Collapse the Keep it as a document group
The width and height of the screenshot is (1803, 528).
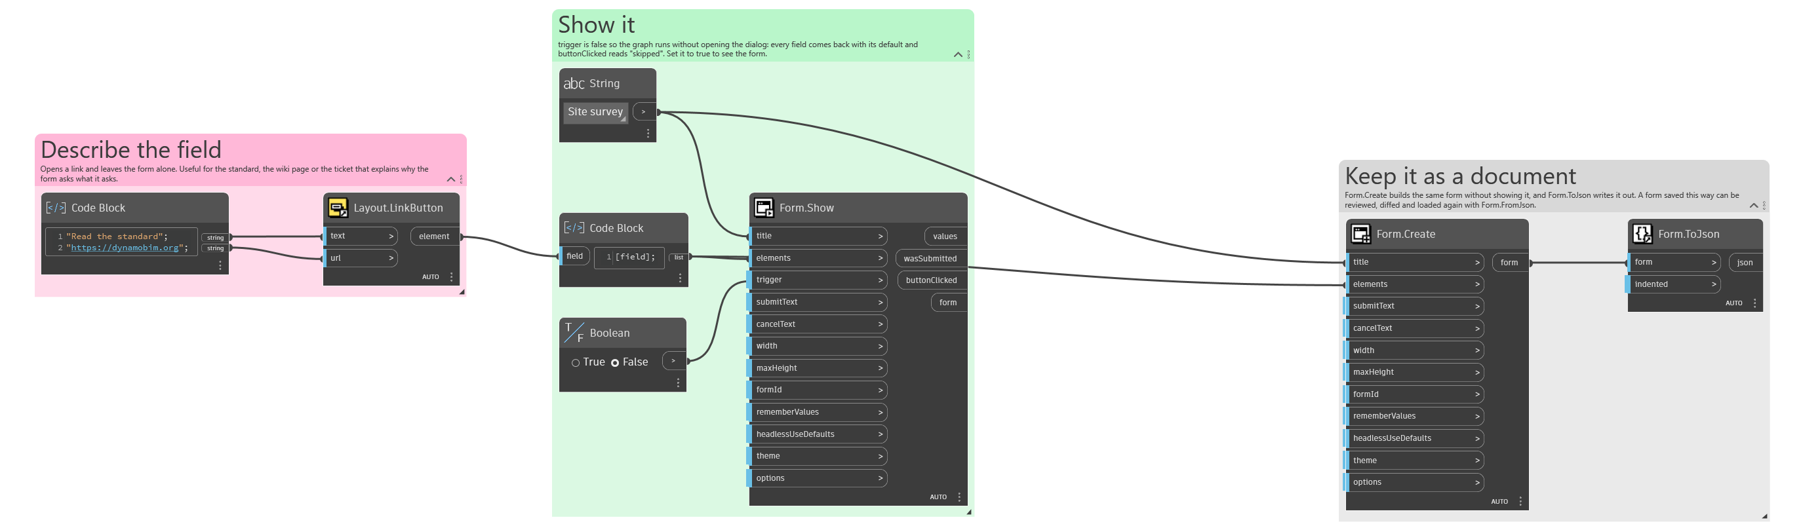pyautogui.click(x=1754, y=206)
